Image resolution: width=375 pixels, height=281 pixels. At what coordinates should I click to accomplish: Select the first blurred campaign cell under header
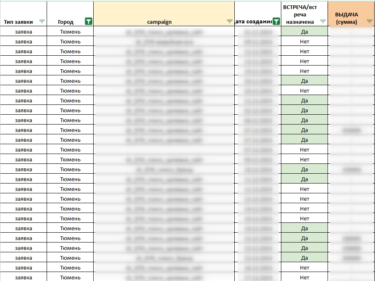(164, 32)
